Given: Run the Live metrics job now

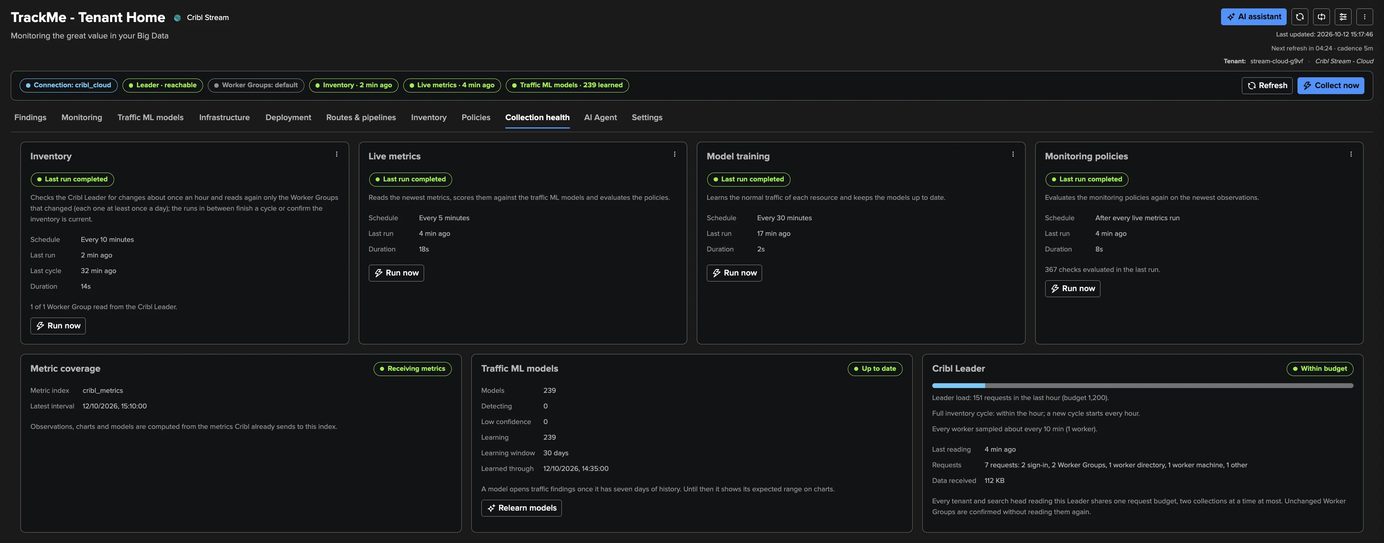Looking at the screenshot, I should [x=396, y=273].
